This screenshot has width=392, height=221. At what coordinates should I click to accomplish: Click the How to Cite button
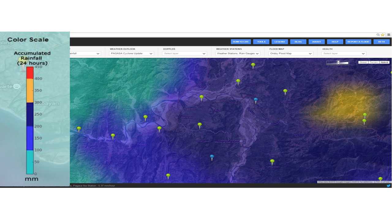[241, 42]
